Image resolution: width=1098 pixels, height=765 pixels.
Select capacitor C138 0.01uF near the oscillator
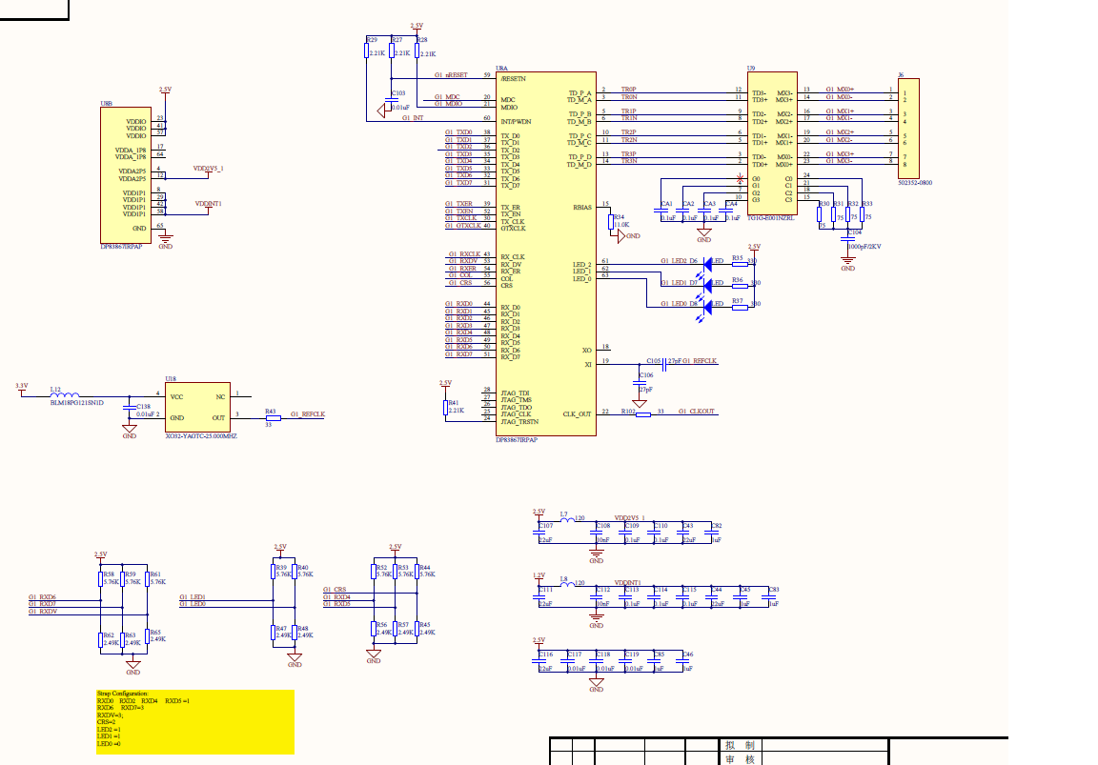click(x=130, y=407)
